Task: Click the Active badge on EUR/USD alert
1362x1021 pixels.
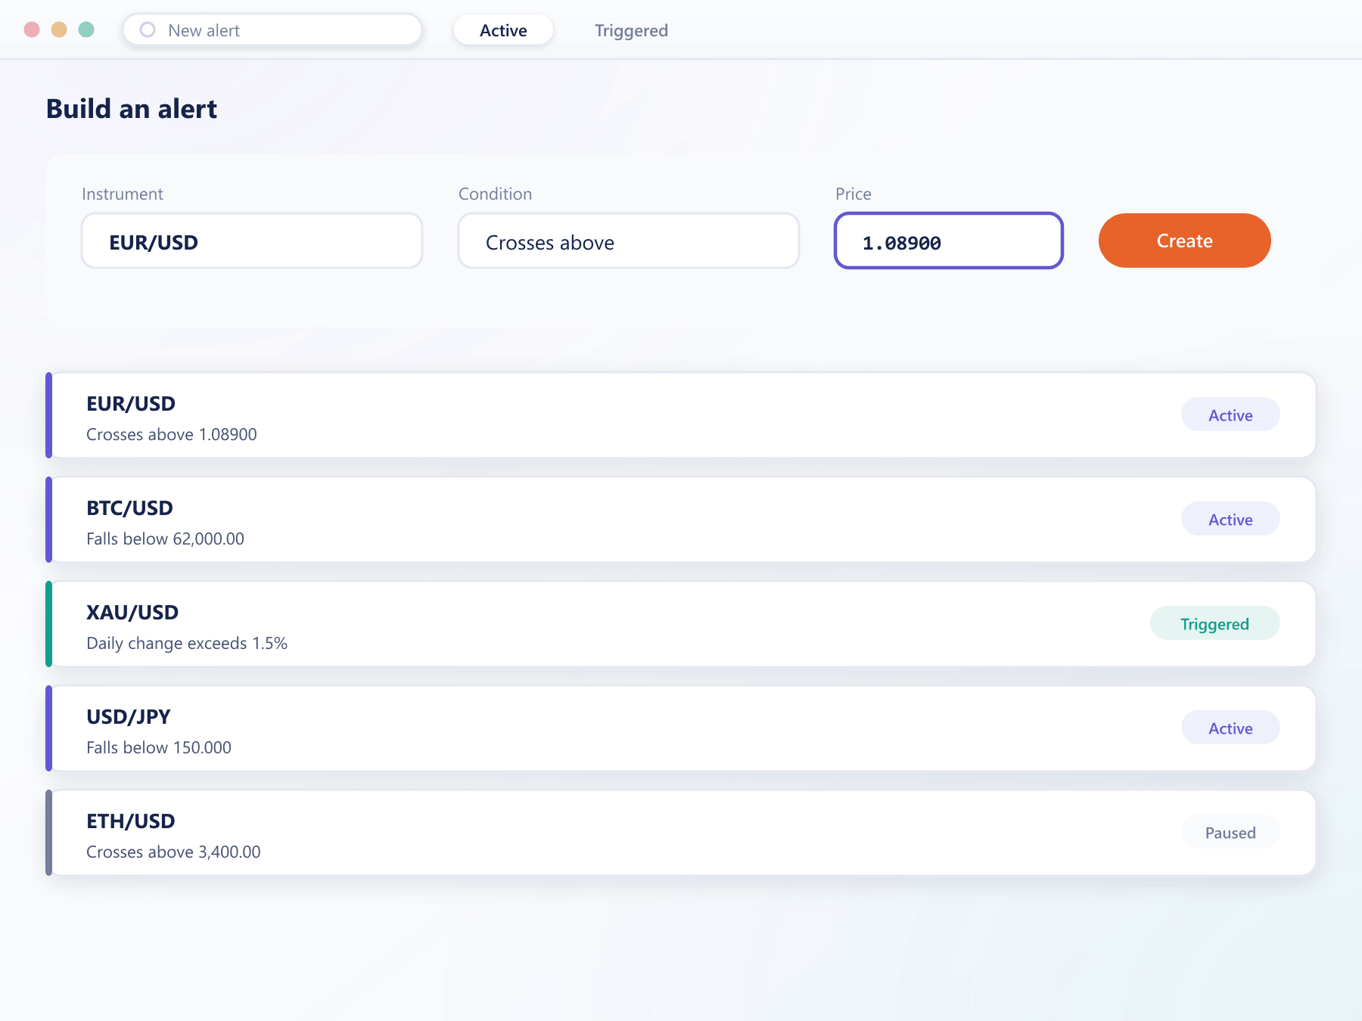Action: pos(1230,414)
